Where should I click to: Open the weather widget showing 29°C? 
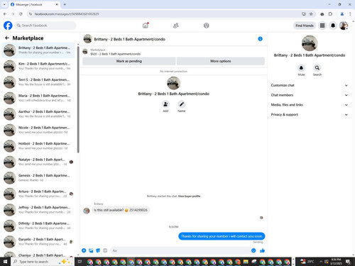point(307,262)
